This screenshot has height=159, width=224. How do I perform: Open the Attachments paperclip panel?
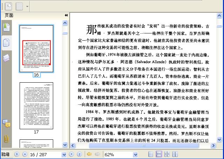click(x=6, y=138)
